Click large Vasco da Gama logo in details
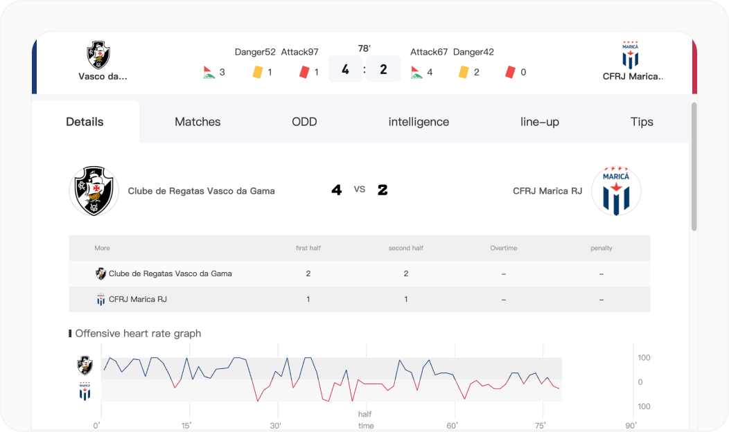The width and height of the screenshot is (729, 432). [94, 190]
